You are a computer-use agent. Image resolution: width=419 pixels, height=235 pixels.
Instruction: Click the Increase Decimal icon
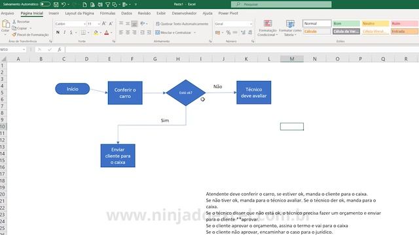tap(243, 33)
